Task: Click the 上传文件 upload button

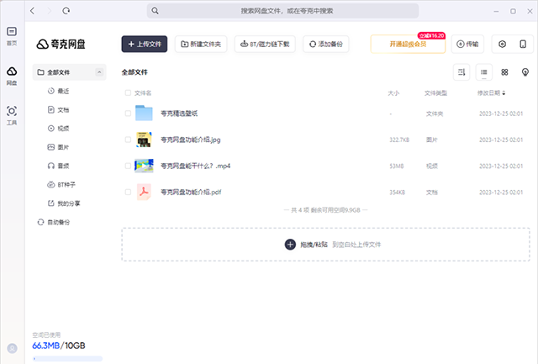Action: pos(145,44)
